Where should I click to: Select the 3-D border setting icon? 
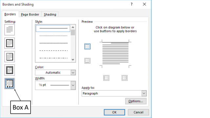(10, 70)
